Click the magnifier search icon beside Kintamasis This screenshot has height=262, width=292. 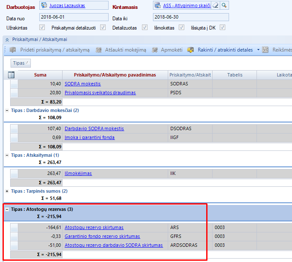pos(224,5)
